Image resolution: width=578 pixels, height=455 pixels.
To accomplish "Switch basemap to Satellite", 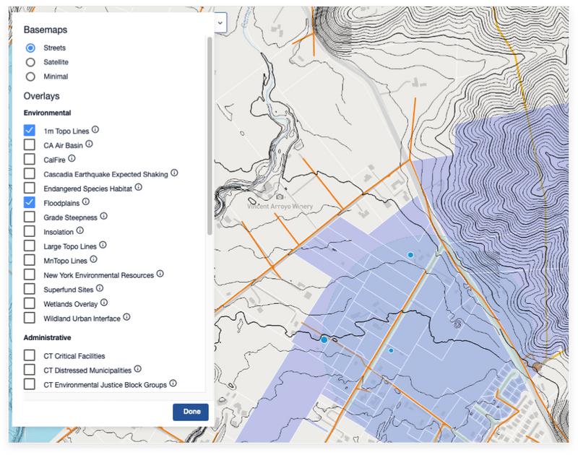I will click(x=29, y=61).
